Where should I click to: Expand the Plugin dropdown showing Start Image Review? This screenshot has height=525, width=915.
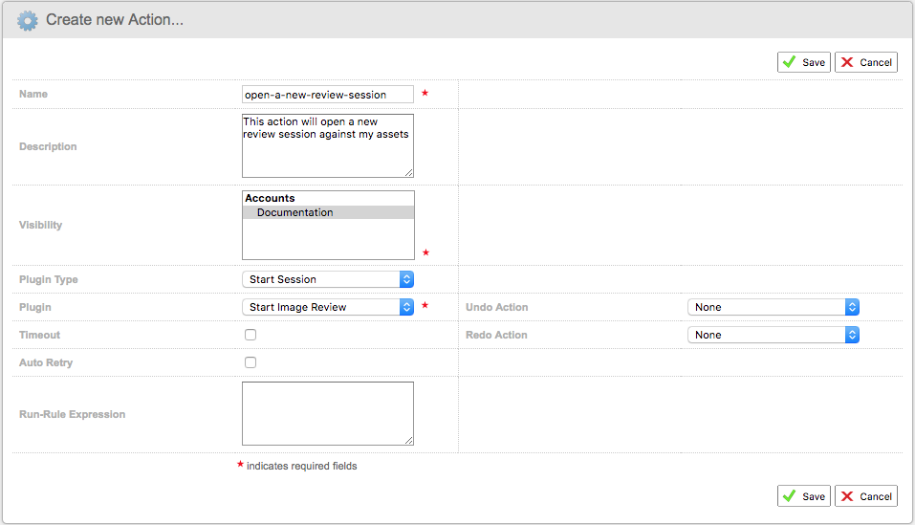click(x=327, y=307)
